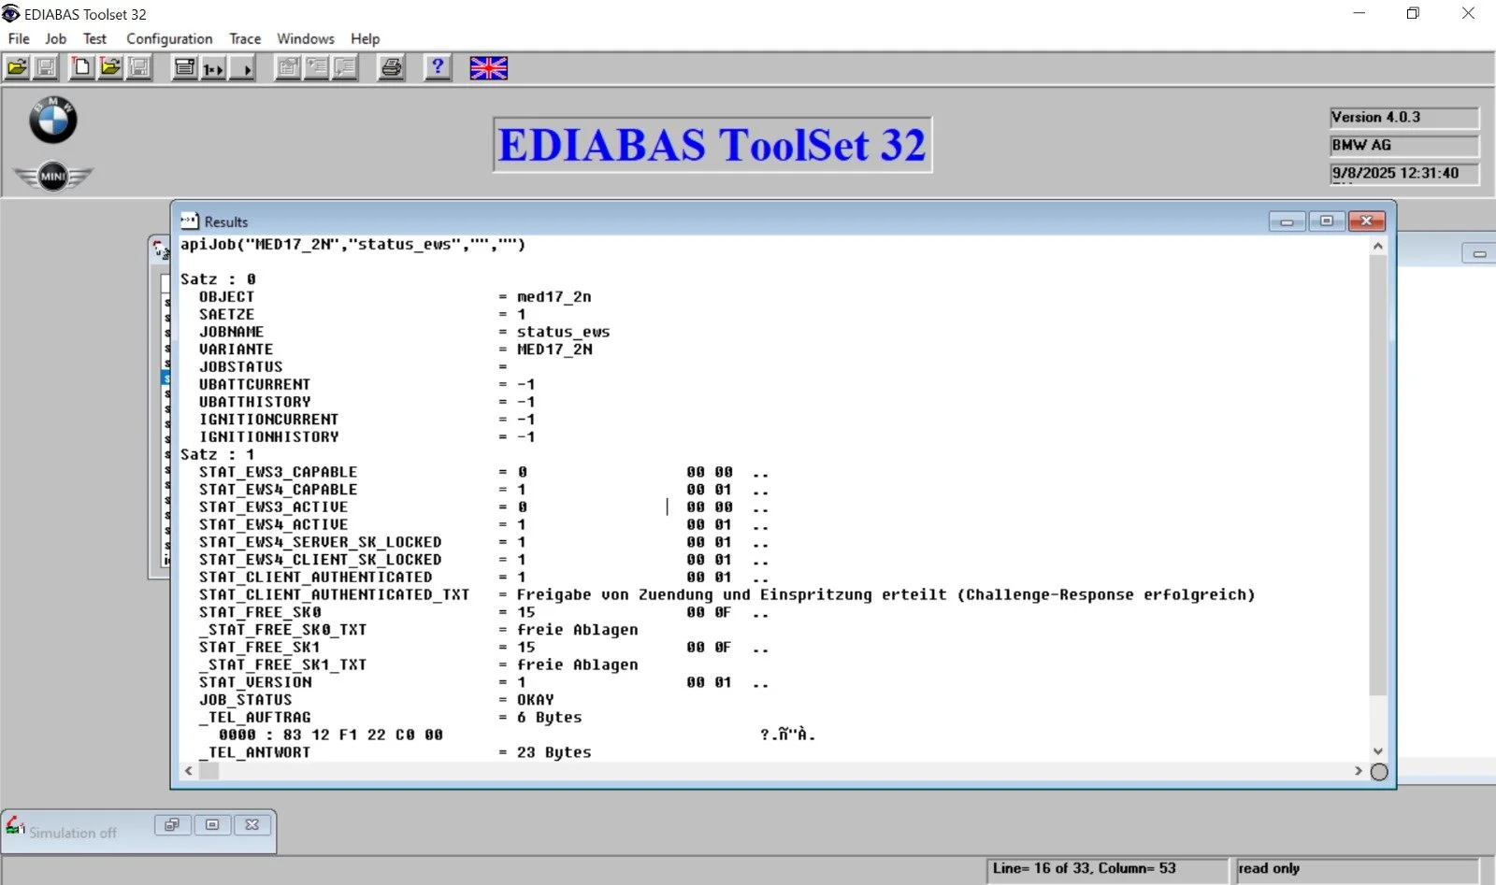Restore the Simulation off minimized window

tap(172, 824)
